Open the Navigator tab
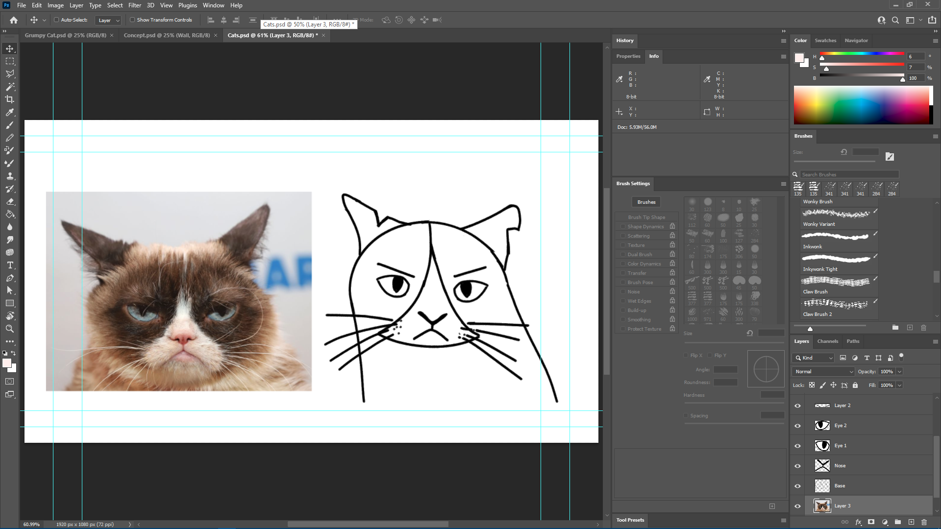The height and width of the screenshot is (529, 941). (x=856, y=41)
